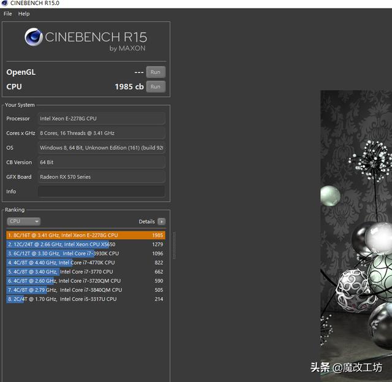Click the score 214 in ranking list
392x382 pixels.
pyautogui.click(x=159, y=299)
